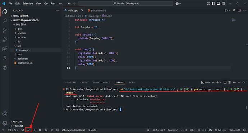This screenshot has width=248, height=133.
Task: Click env:uno (Led Blink) environment switcher
Action: pyautogui.click(x=73, y=130)
